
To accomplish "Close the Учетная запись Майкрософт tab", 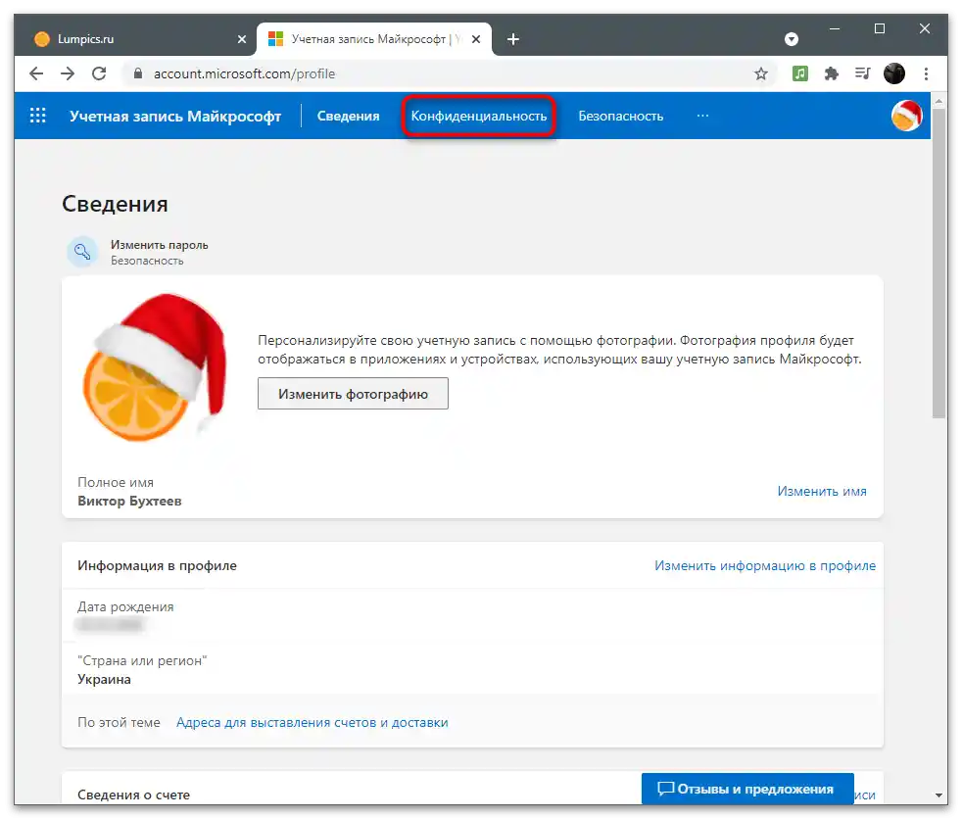I will click(476, 39).
